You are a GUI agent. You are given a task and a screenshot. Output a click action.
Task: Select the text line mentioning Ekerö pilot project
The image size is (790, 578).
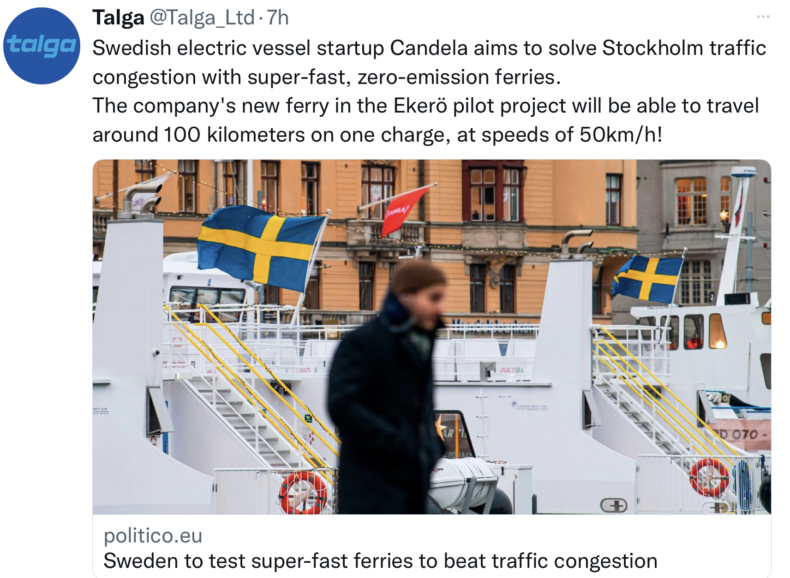click(x=425, y=106)
